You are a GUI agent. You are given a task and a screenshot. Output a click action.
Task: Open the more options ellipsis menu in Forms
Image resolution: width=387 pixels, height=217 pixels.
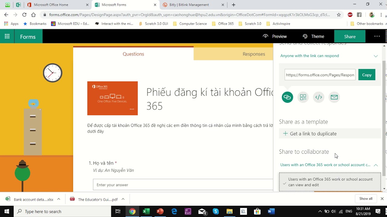pos(377,36)
